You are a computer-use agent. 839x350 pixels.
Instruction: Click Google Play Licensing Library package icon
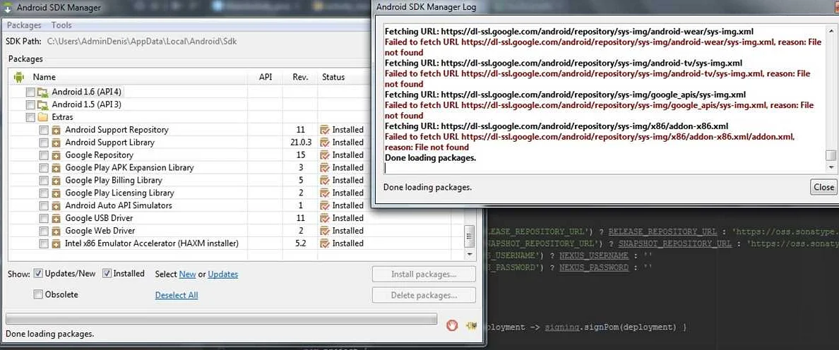point(56,193)
